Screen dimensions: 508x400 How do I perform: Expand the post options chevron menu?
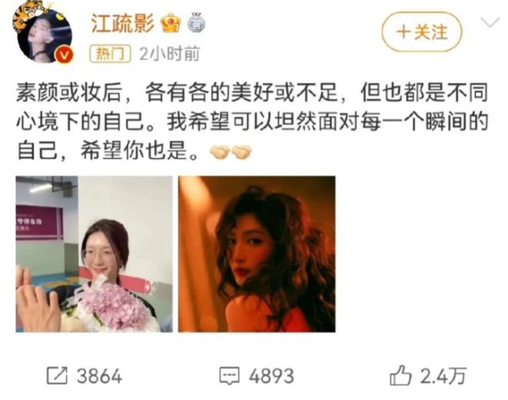(x=489, y=23)
